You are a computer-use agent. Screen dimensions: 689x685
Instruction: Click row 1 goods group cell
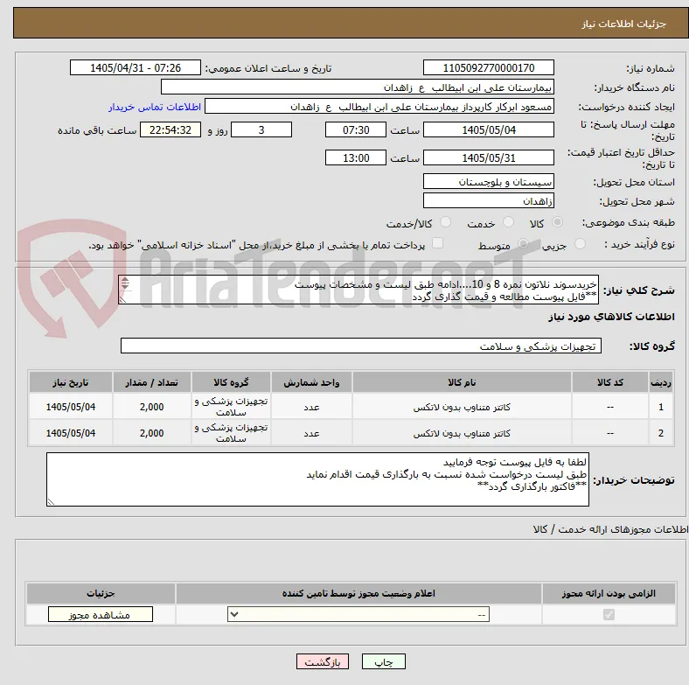(231, 407)
